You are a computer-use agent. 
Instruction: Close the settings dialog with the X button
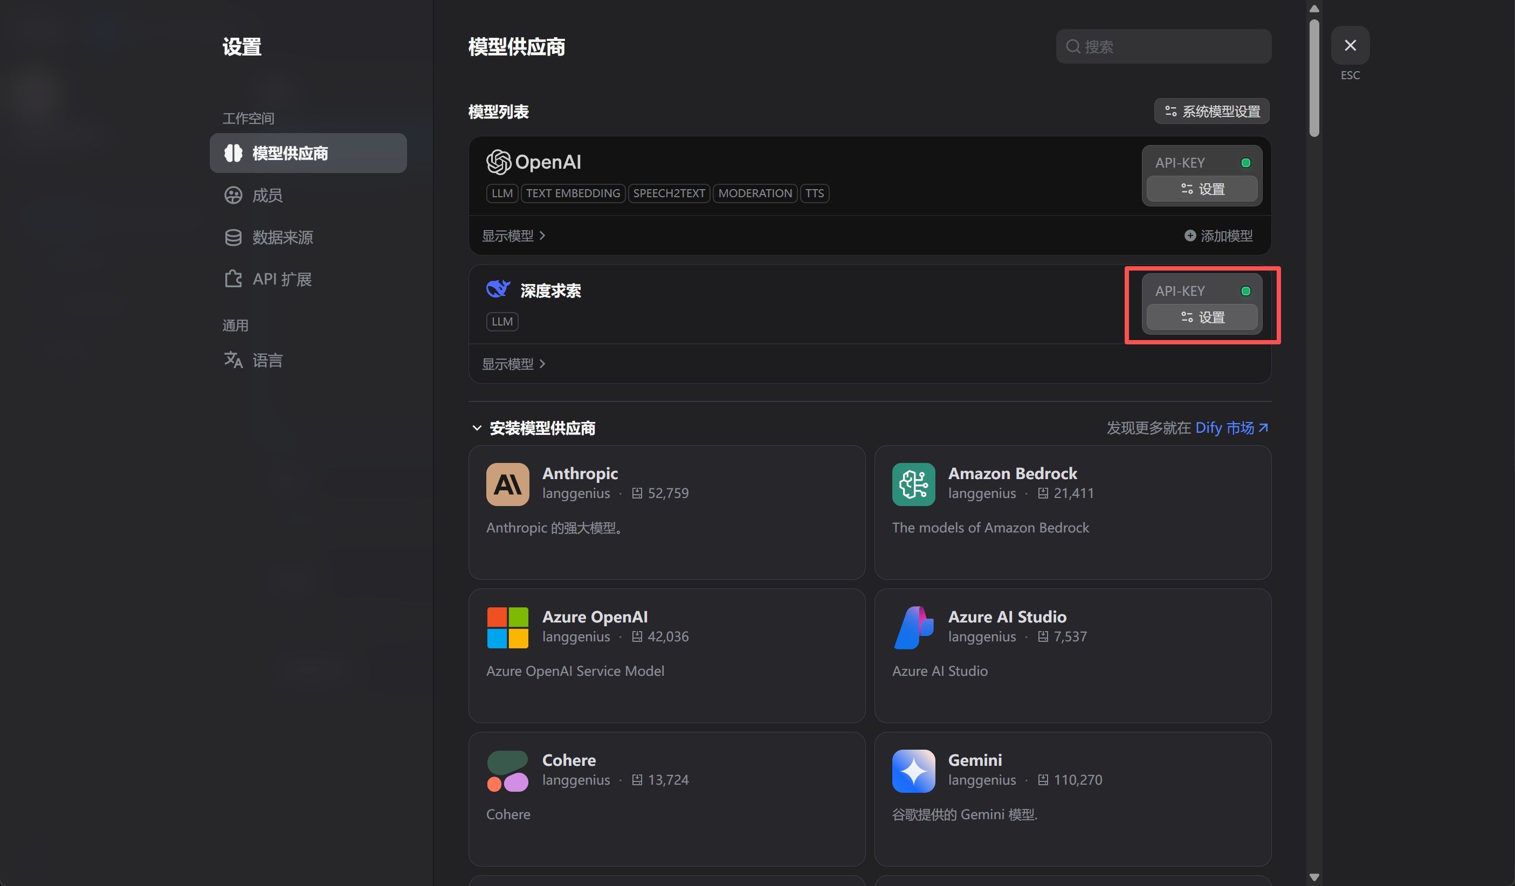(x=1349, y=45)
